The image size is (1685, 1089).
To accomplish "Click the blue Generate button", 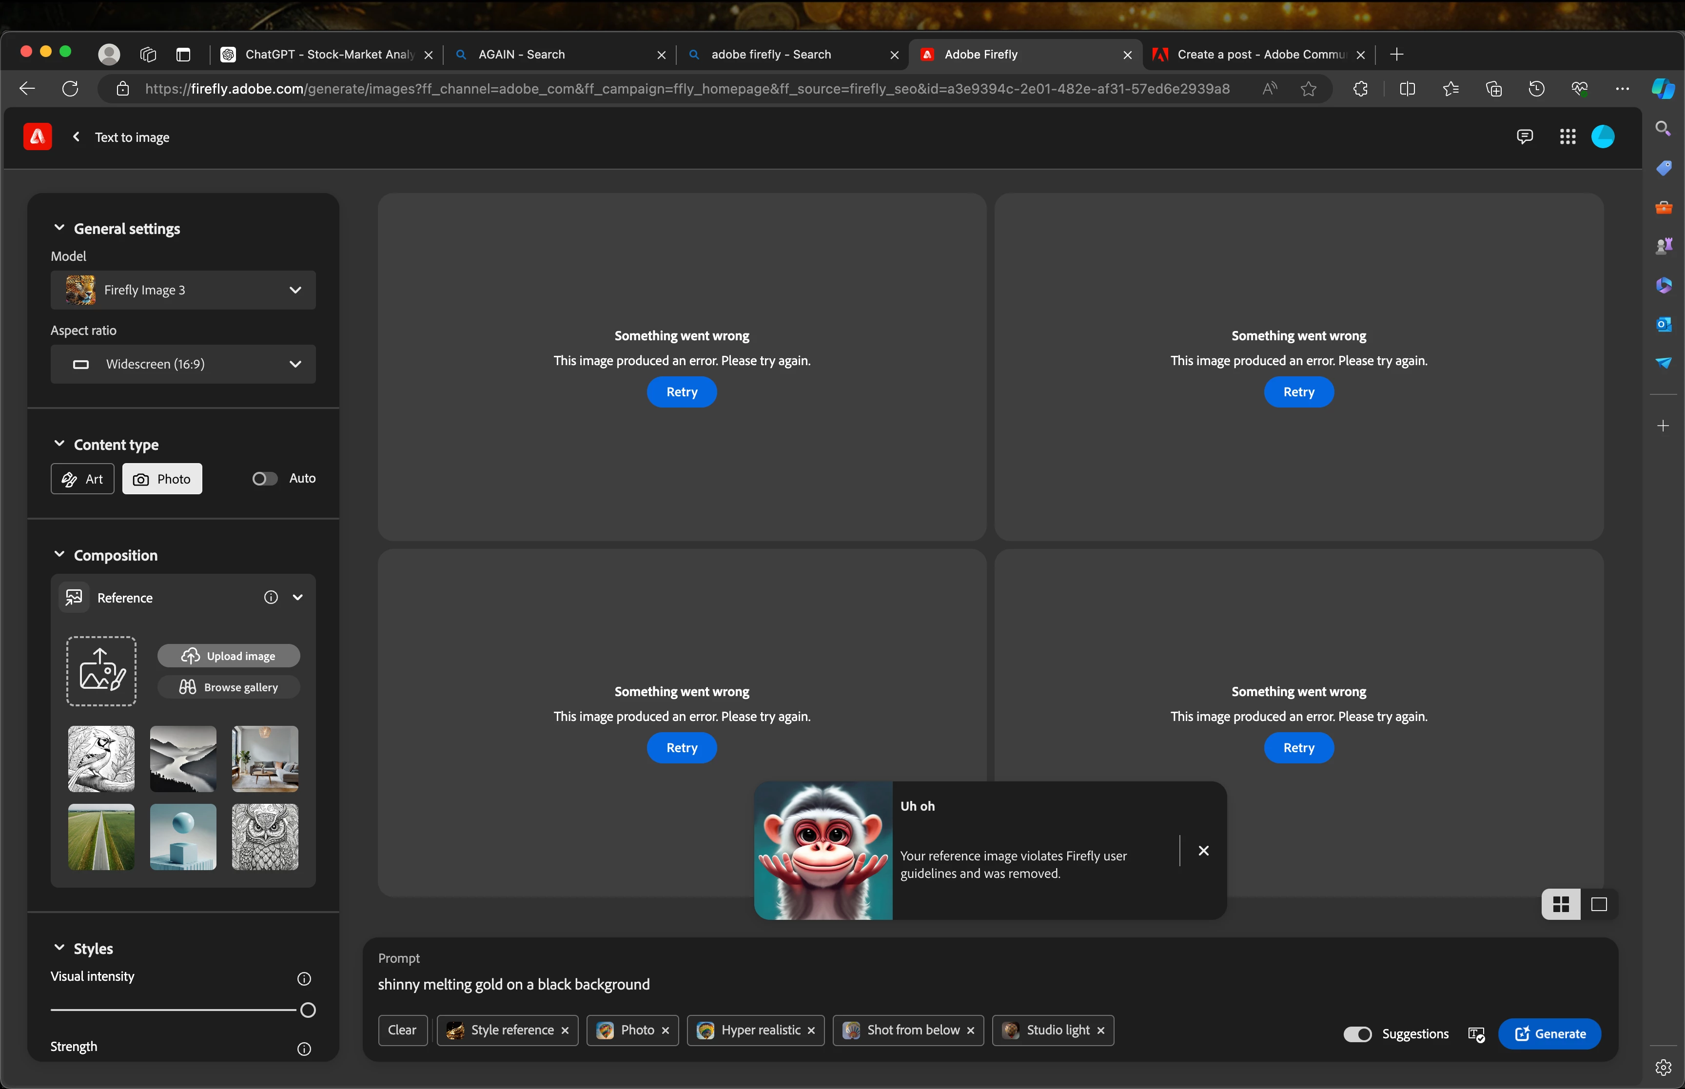I will [1549, 1034].
